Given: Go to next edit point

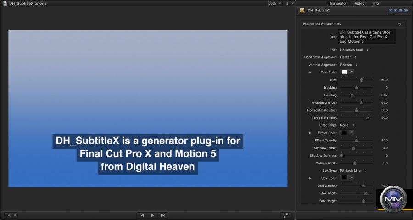Looking at the screenshot, I should click(163, 215).
